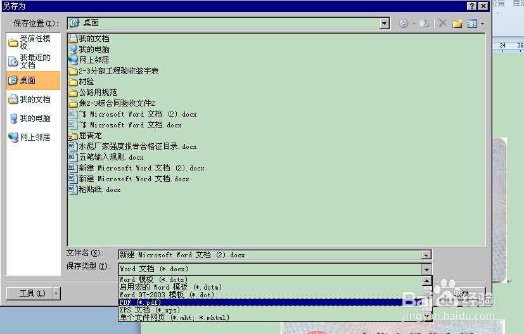This screenshot has height=334, width=524.
Task: Select 我的电脑 in the places bar
Action: [33, 119]
